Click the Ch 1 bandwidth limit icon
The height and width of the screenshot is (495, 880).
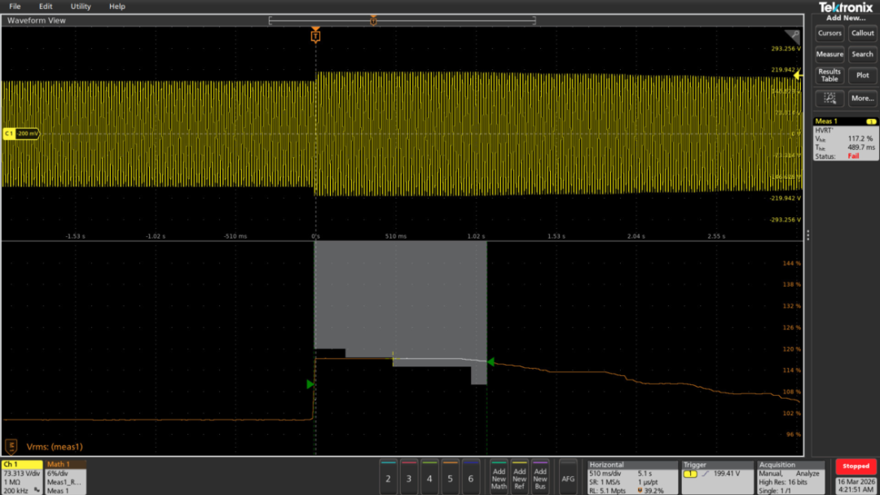[x=37, y=490]
